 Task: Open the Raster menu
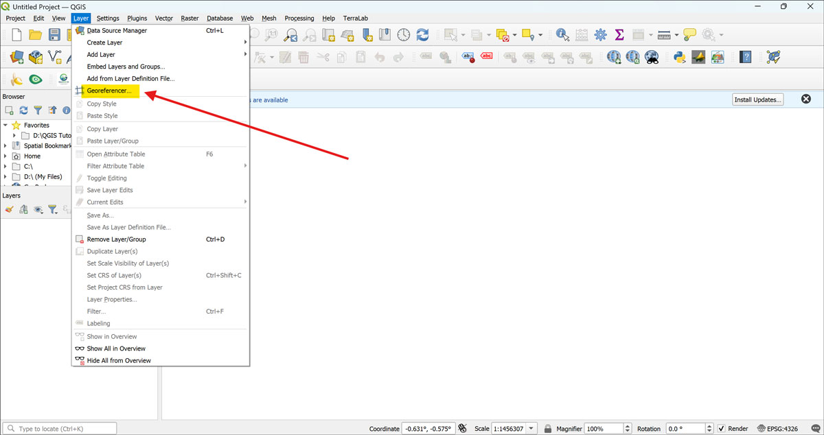click(190, 19)
